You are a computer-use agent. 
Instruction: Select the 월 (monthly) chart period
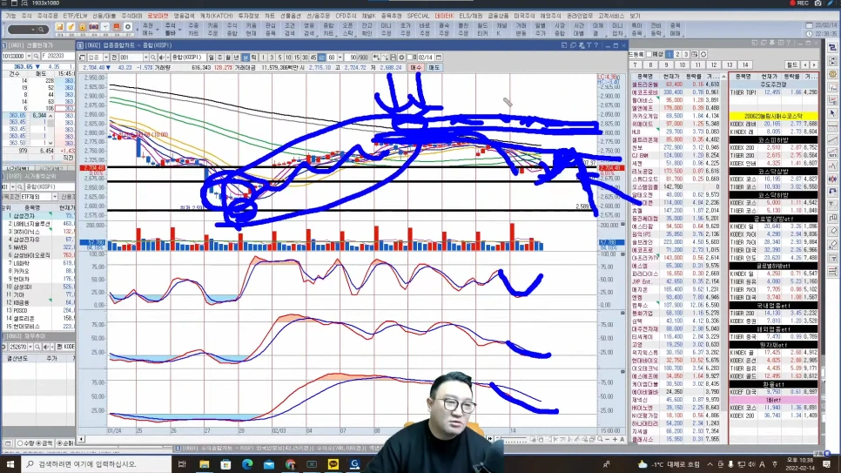[x=228, y=57]
